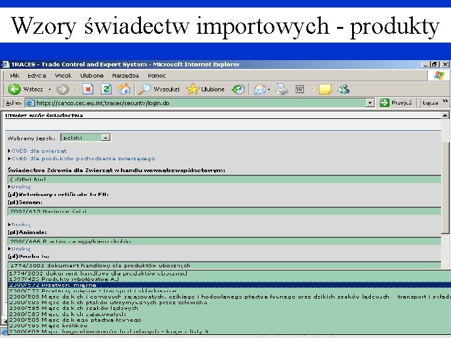Click the History clock globe icon

click(x=239, y=90)
